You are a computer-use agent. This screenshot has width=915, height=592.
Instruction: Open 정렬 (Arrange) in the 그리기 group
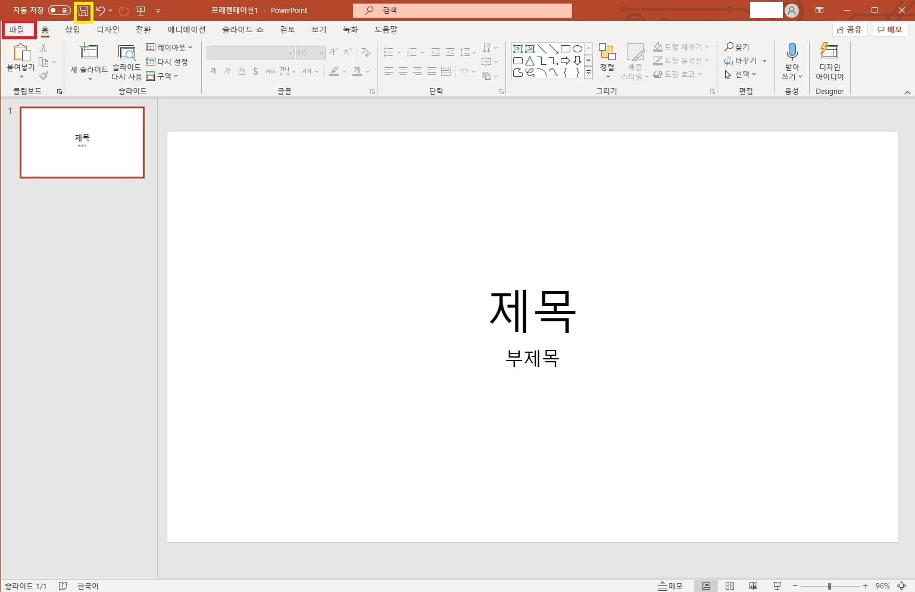click(x=607, y=61)
